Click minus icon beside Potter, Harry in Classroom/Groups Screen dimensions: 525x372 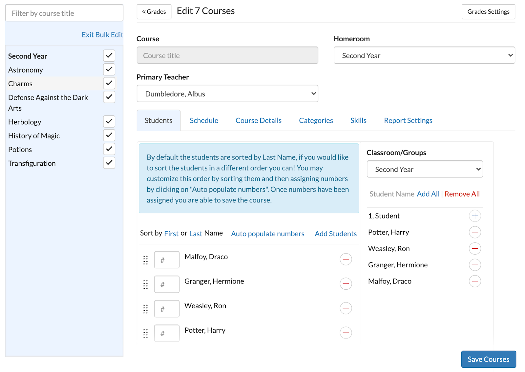[475, 232]
